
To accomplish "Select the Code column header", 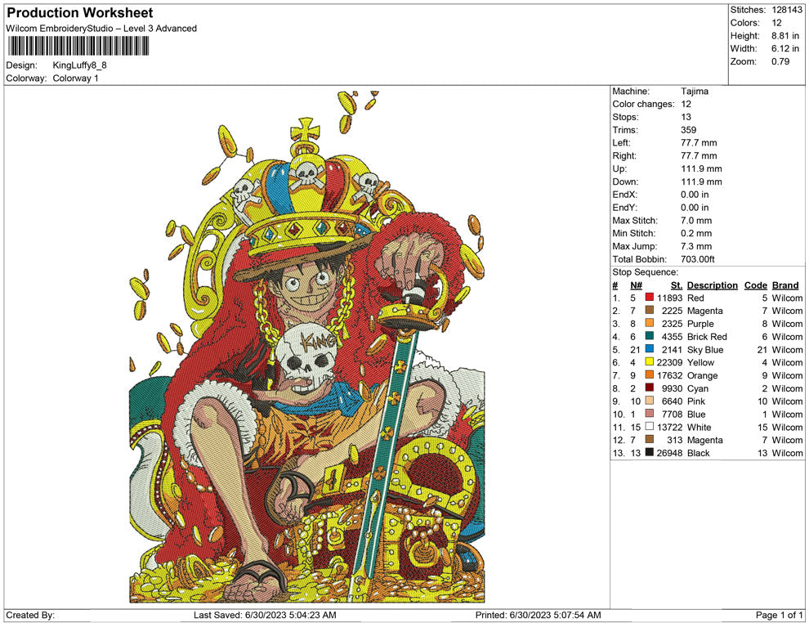I will click(755, 285).
